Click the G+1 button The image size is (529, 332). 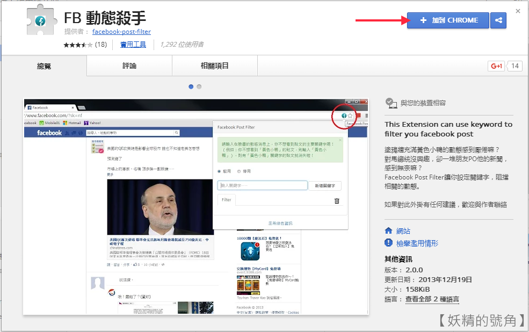(496, 66)
